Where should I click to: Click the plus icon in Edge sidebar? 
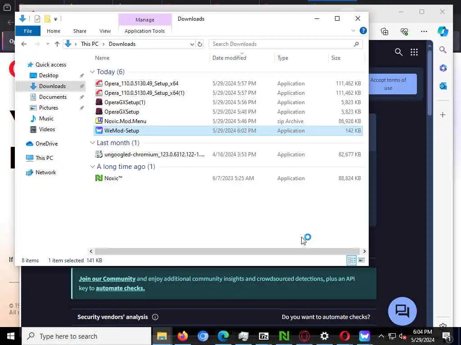point(443,115)
